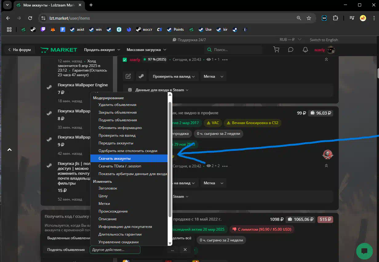Open the Twitch bookmark icon
This screenshot has height=262, width=379.
point(43,29)
